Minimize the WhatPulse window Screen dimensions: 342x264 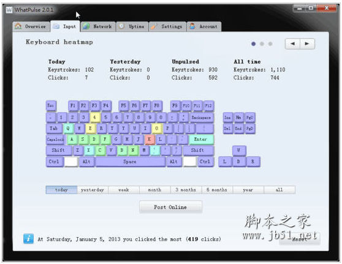click(x=299, y=9)
